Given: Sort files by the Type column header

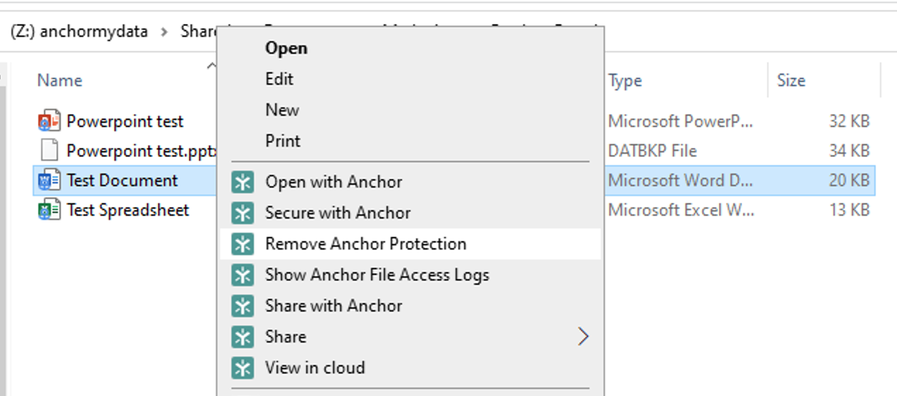Looking at the screenshot, I should (x=625, y=80).
